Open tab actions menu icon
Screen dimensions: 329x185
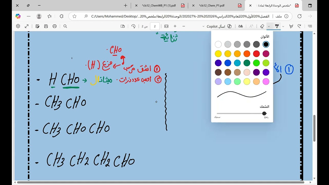coord(310,5)
